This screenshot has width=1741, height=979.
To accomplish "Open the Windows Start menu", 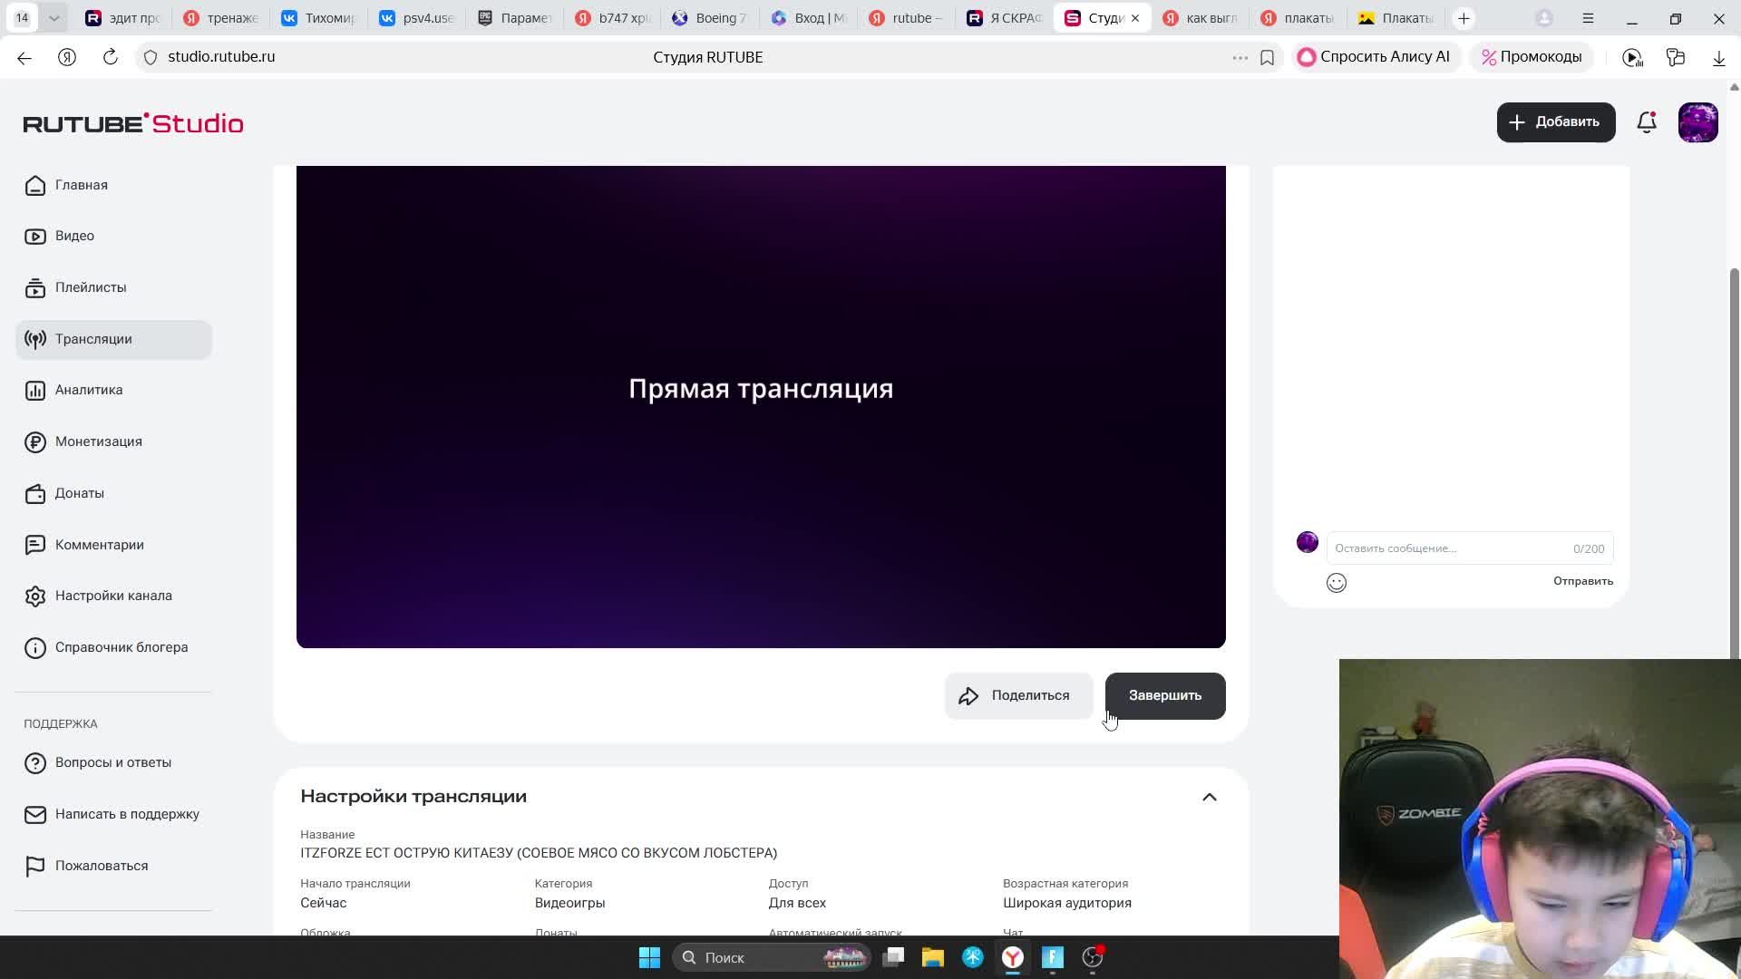I will pyautogui.click(x=649, y=957).
